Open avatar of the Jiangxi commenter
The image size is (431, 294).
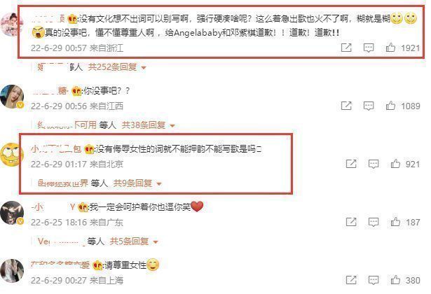[x=12, y=97]
